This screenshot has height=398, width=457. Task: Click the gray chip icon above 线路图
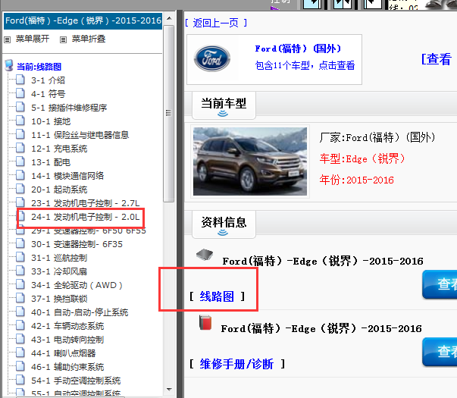pyautogui.click(x=205, y=255)
